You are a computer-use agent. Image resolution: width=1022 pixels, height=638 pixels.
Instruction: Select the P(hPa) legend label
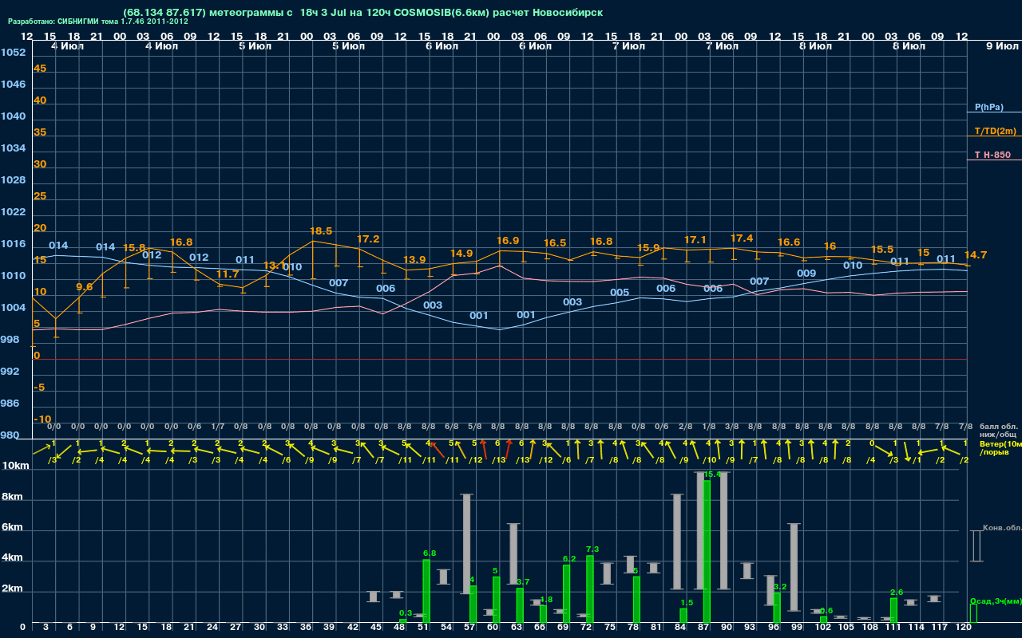coord(988,107)
